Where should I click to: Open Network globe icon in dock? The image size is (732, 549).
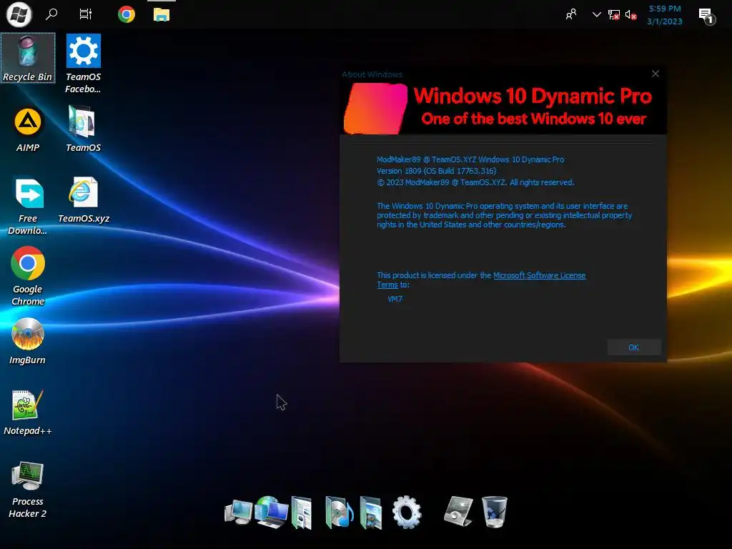272,512
